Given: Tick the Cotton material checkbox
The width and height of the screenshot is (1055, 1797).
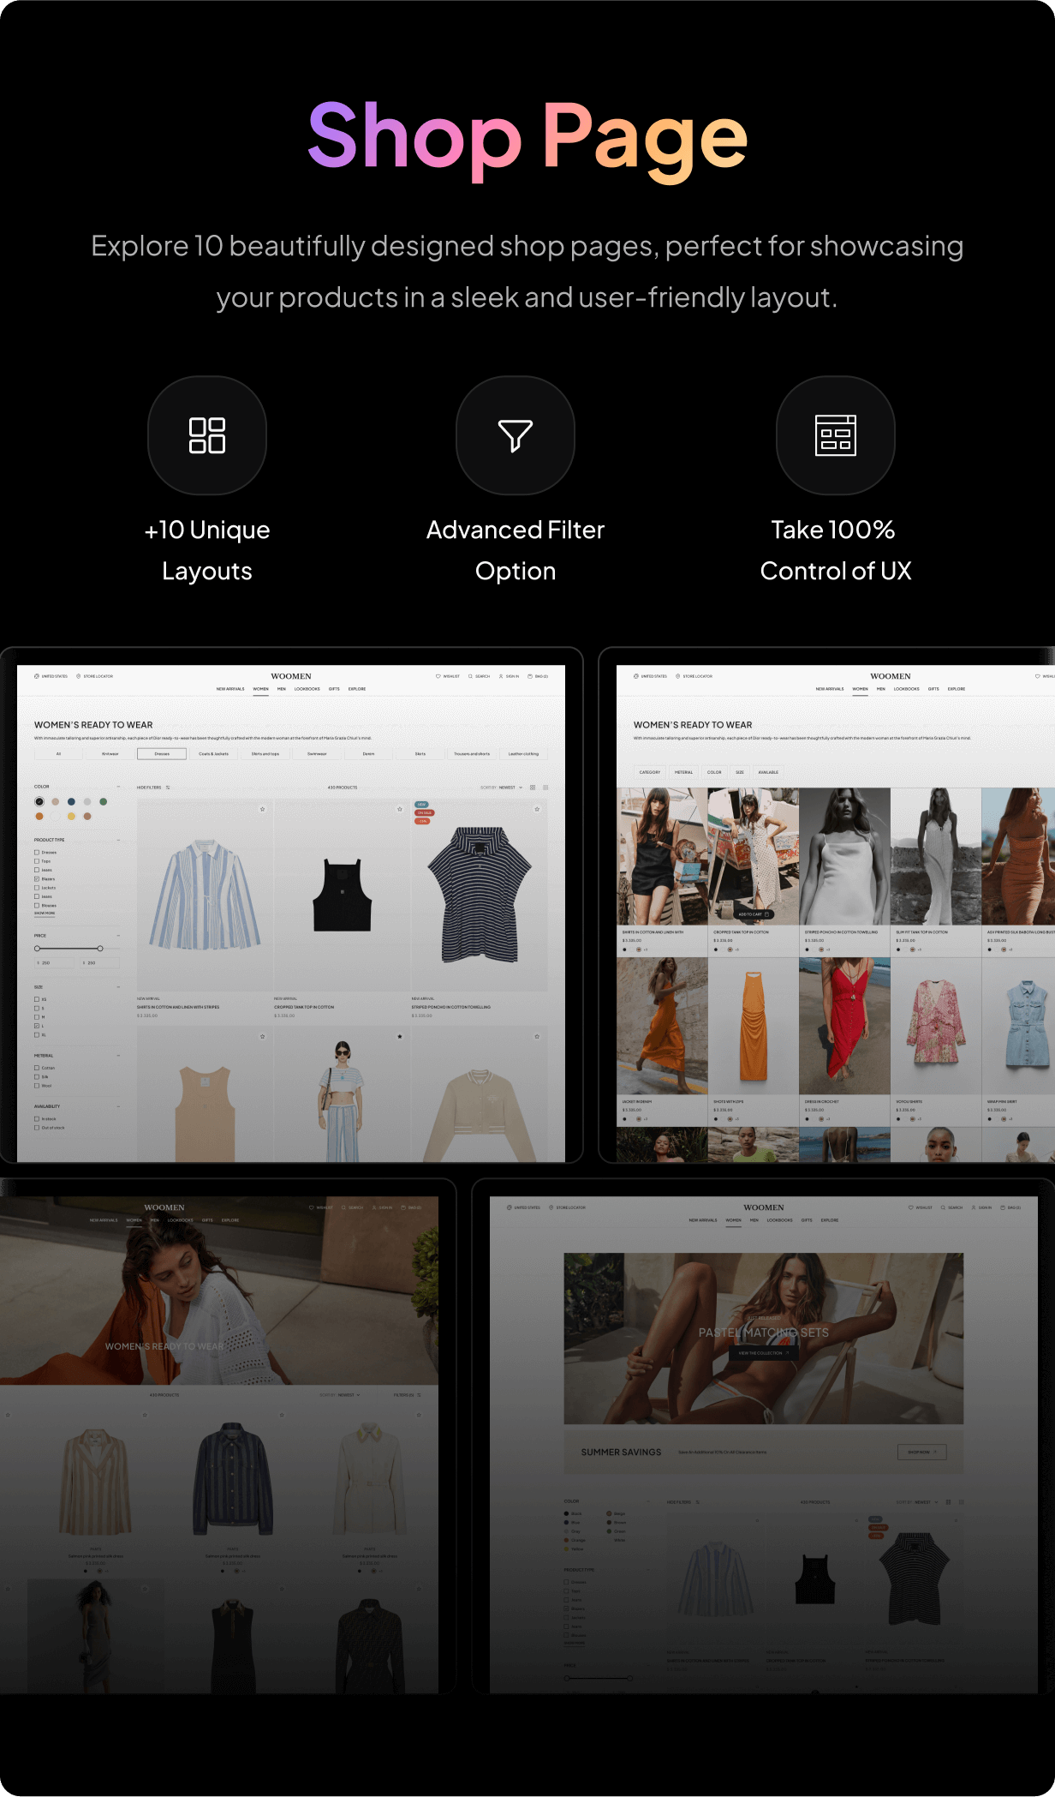Looking at the screenshot, I should (37, 1068).
